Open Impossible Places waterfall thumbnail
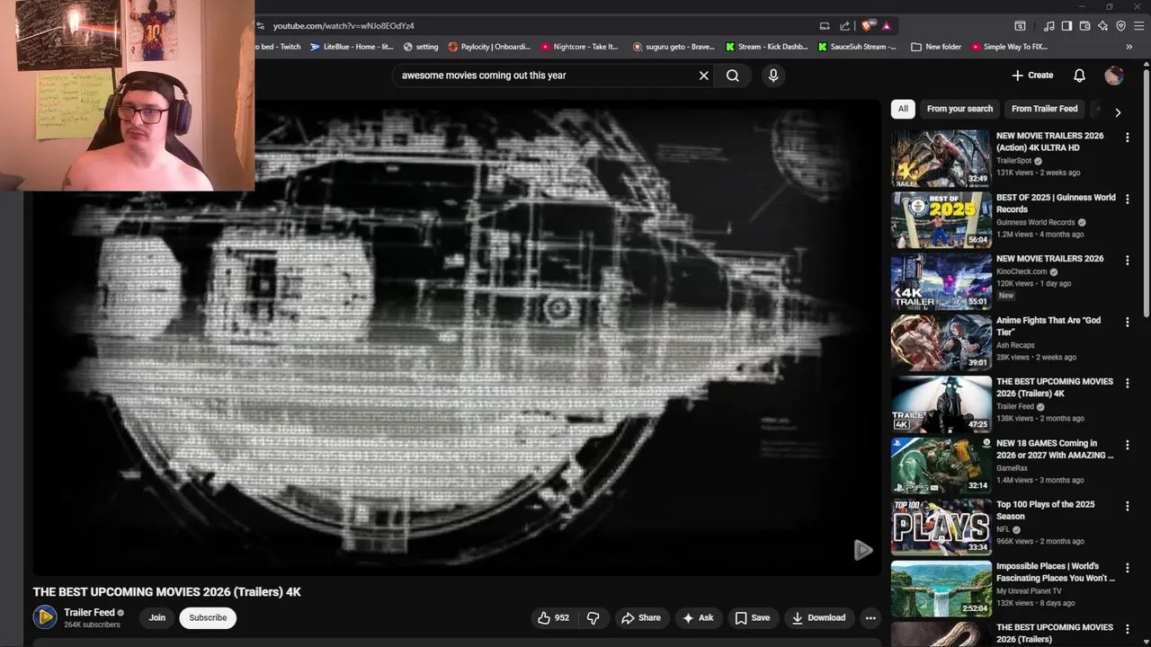The width and height of the screenshot is (1151, 647). coord(941,589)
